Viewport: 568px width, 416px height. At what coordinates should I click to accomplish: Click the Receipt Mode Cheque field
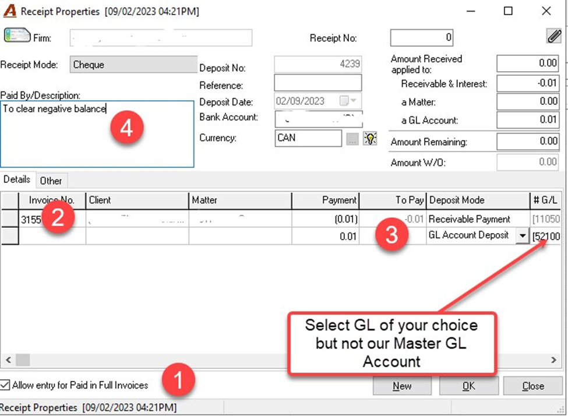tap(133, 65)
